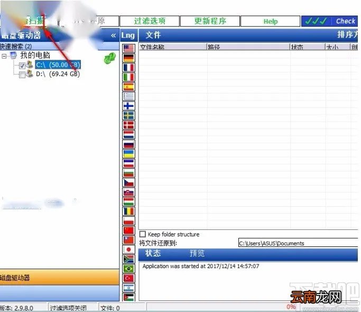361x312 pixels.
Task: Pick the Finnish flag language
Action: click(x=128, y=106)
